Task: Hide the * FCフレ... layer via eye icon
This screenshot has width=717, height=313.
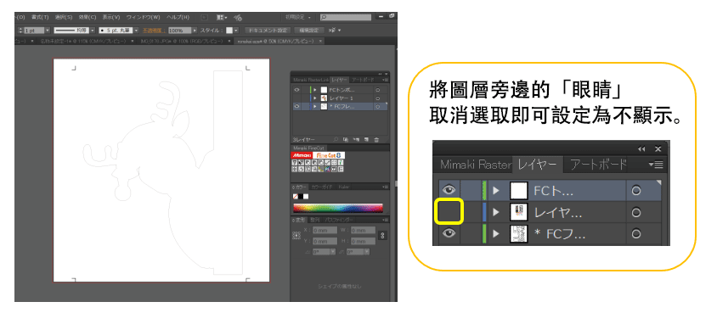Action: tap(296, 106)
